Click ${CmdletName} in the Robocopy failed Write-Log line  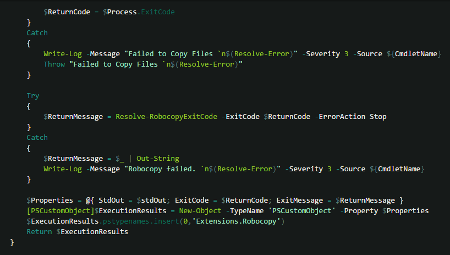point(397,169)
